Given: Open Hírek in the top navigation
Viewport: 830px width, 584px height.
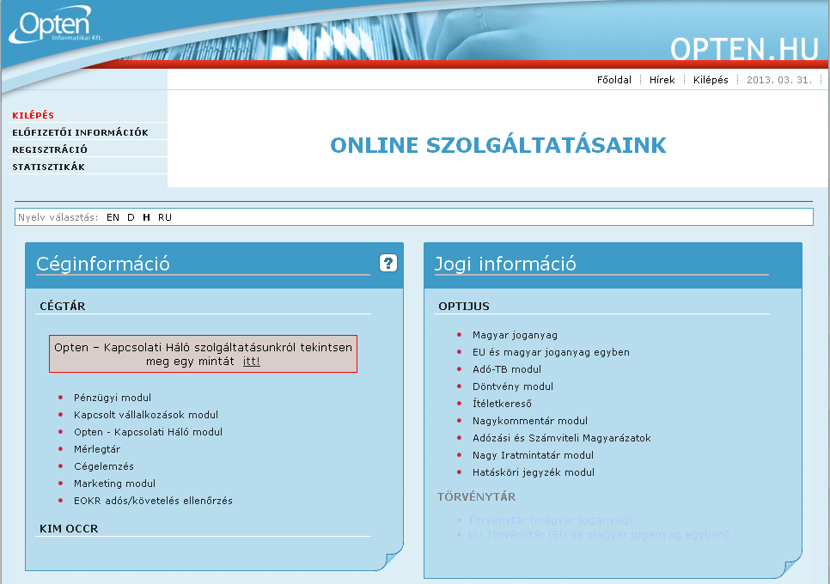Looking at the screenshot, I should tap(662, 80).
